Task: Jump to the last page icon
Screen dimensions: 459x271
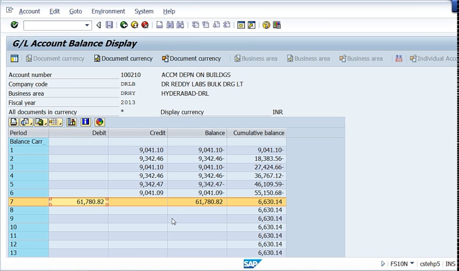Action: coord(227,25)
